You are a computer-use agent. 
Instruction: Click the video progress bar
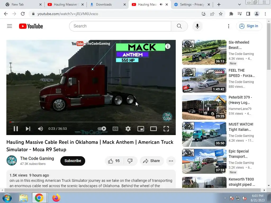pyautogui.click(x=91, y=122)
